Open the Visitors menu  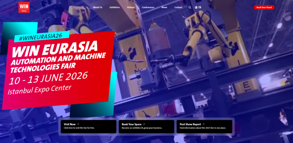pos(131,7)
